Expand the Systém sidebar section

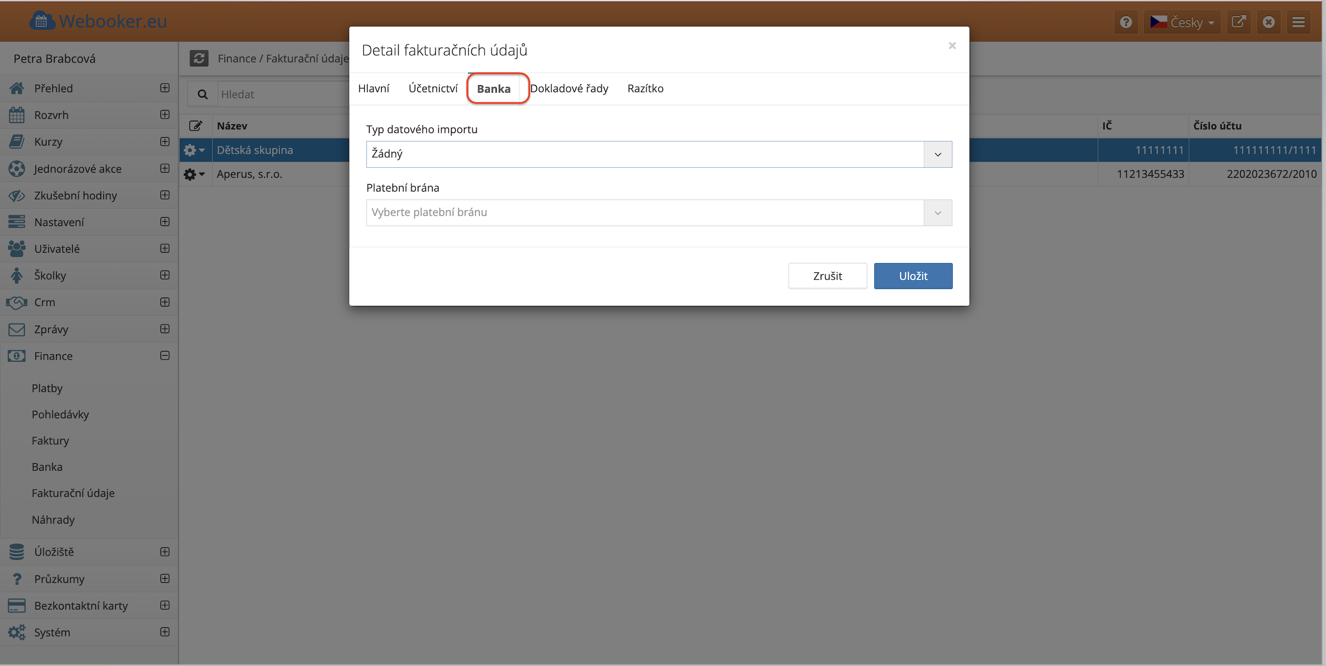point(165,632)
